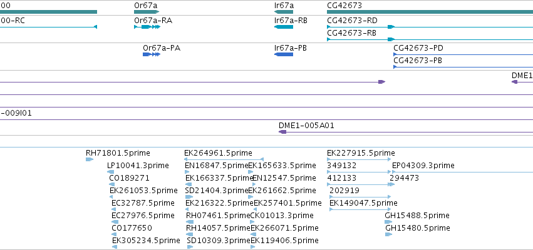Select the EK227915.5prime alignment arrow
533x250 pixels.
pos(360,159)
